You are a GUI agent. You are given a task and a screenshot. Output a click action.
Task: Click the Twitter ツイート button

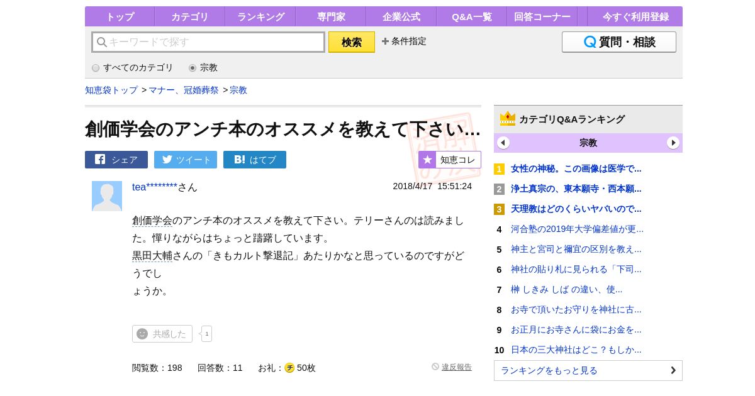tap(186, 160)
